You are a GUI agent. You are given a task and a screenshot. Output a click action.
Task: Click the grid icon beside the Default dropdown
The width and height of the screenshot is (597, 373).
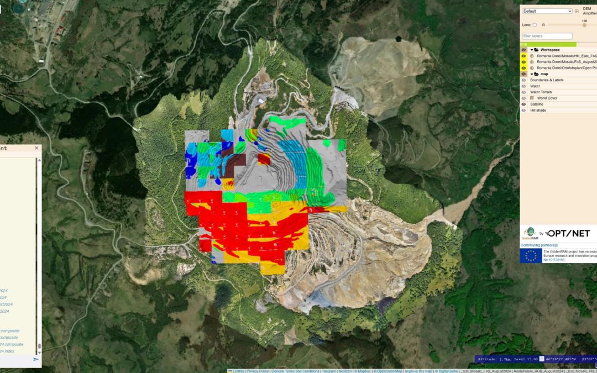(x=577, y=11)
